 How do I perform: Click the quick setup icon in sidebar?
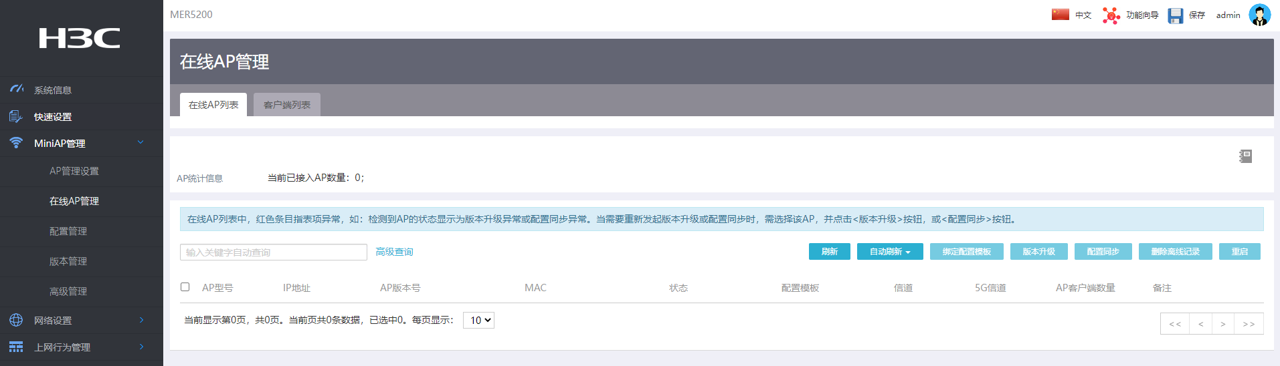[x=16, y=116]
